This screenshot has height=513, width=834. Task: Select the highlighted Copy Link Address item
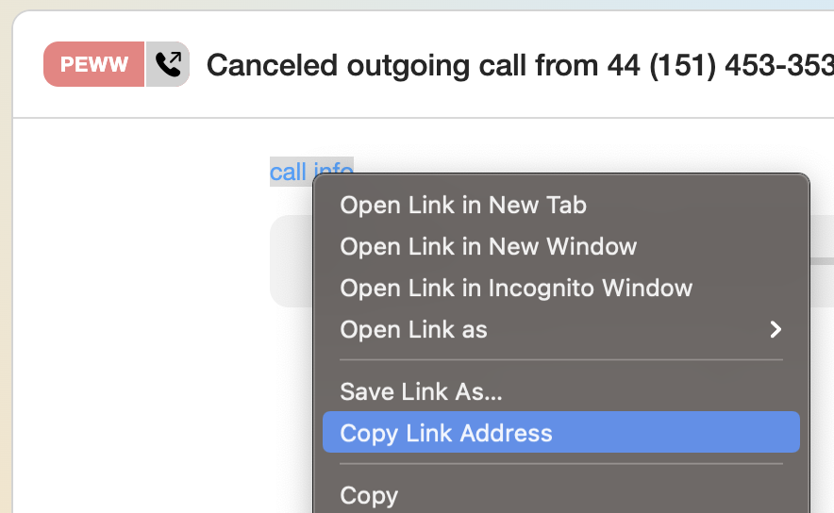(446, 433)
